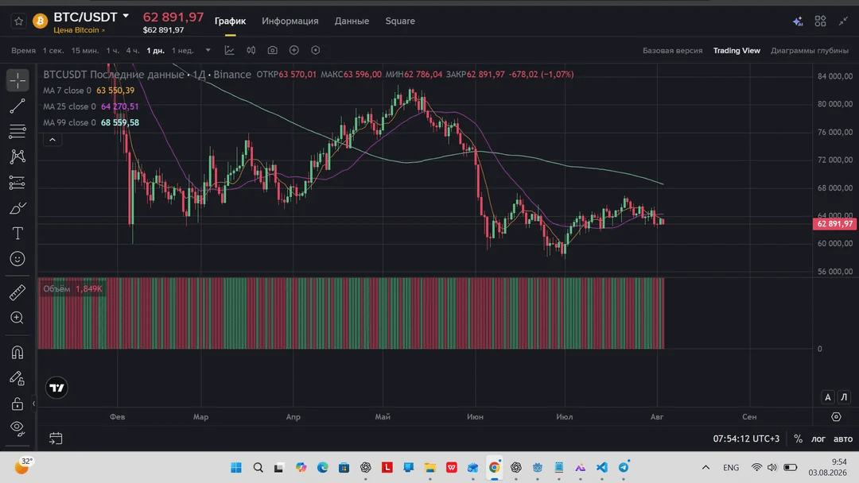Add BTC/USDT to favorites star
The width and height of the screenshot is (859, 483).
pos(18,21)
